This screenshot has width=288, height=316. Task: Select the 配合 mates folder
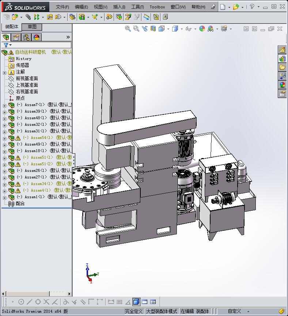click(x=20, y=204)
